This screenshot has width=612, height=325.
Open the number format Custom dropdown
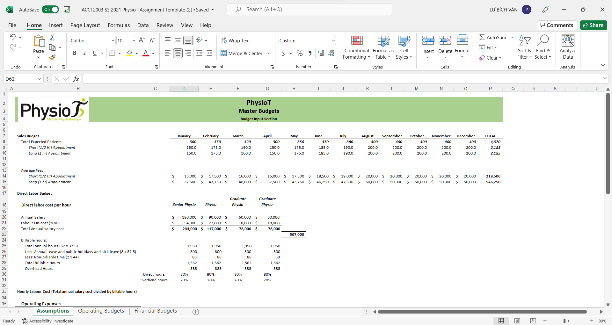coord(333,40)
